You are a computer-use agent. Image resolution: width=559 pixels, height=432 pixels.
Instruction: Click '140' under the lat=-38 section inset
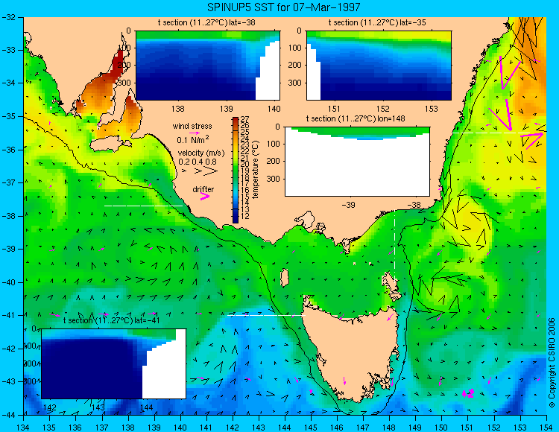[274, 109]
